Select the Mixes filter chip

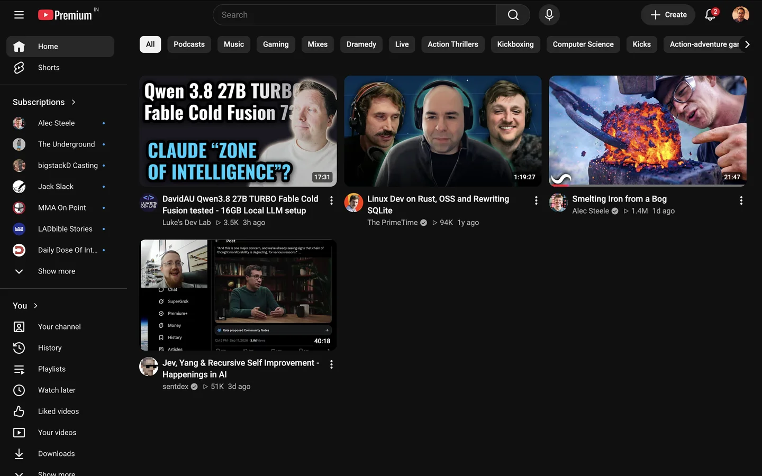[317, 44]
